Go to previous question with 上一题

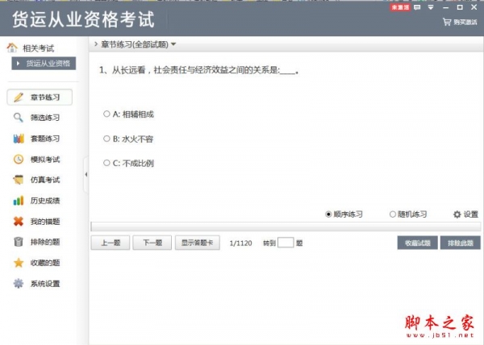111,243
